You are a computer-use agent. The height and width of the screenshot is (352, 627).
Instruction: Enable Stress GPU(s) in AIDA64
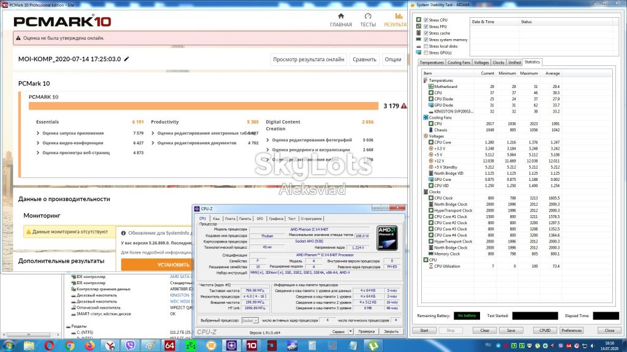click(426, 53)
